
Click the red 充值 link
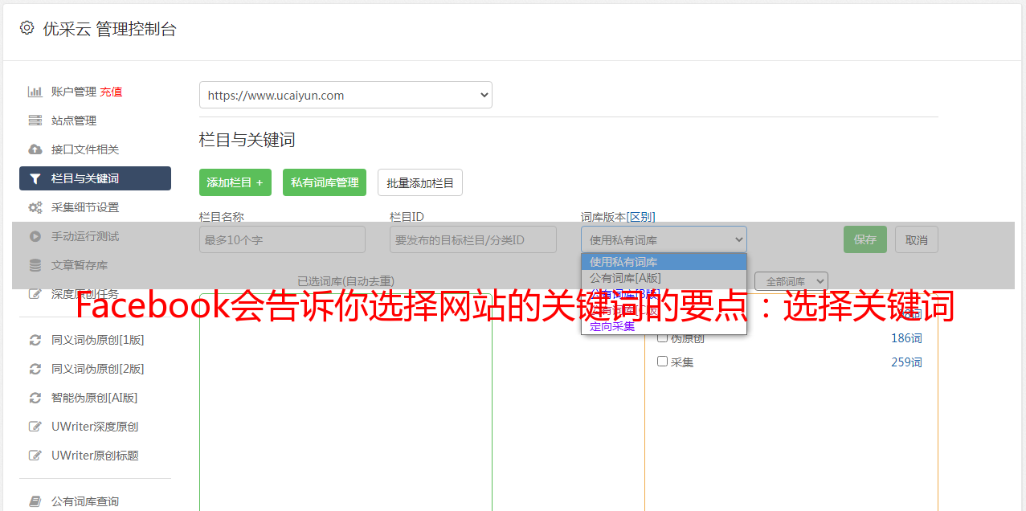pyautogui.click(x=111, y=92)
